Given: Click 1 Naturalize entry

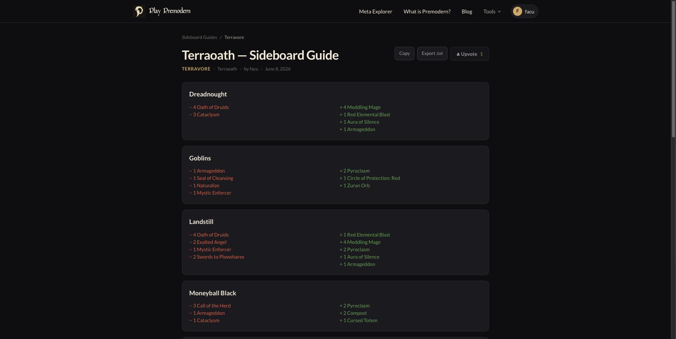Looking at the screenshot, I should tap(204, 185).
